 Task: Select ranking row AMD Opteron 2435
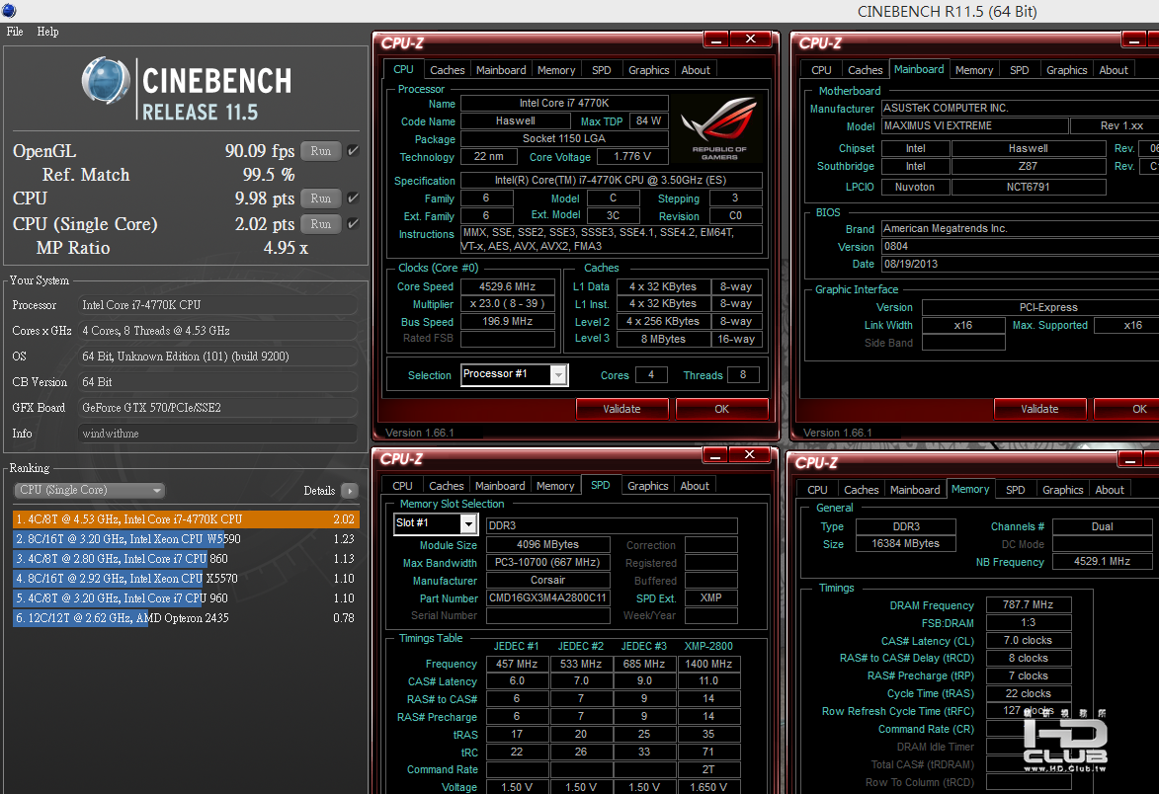tap(187, 618)
